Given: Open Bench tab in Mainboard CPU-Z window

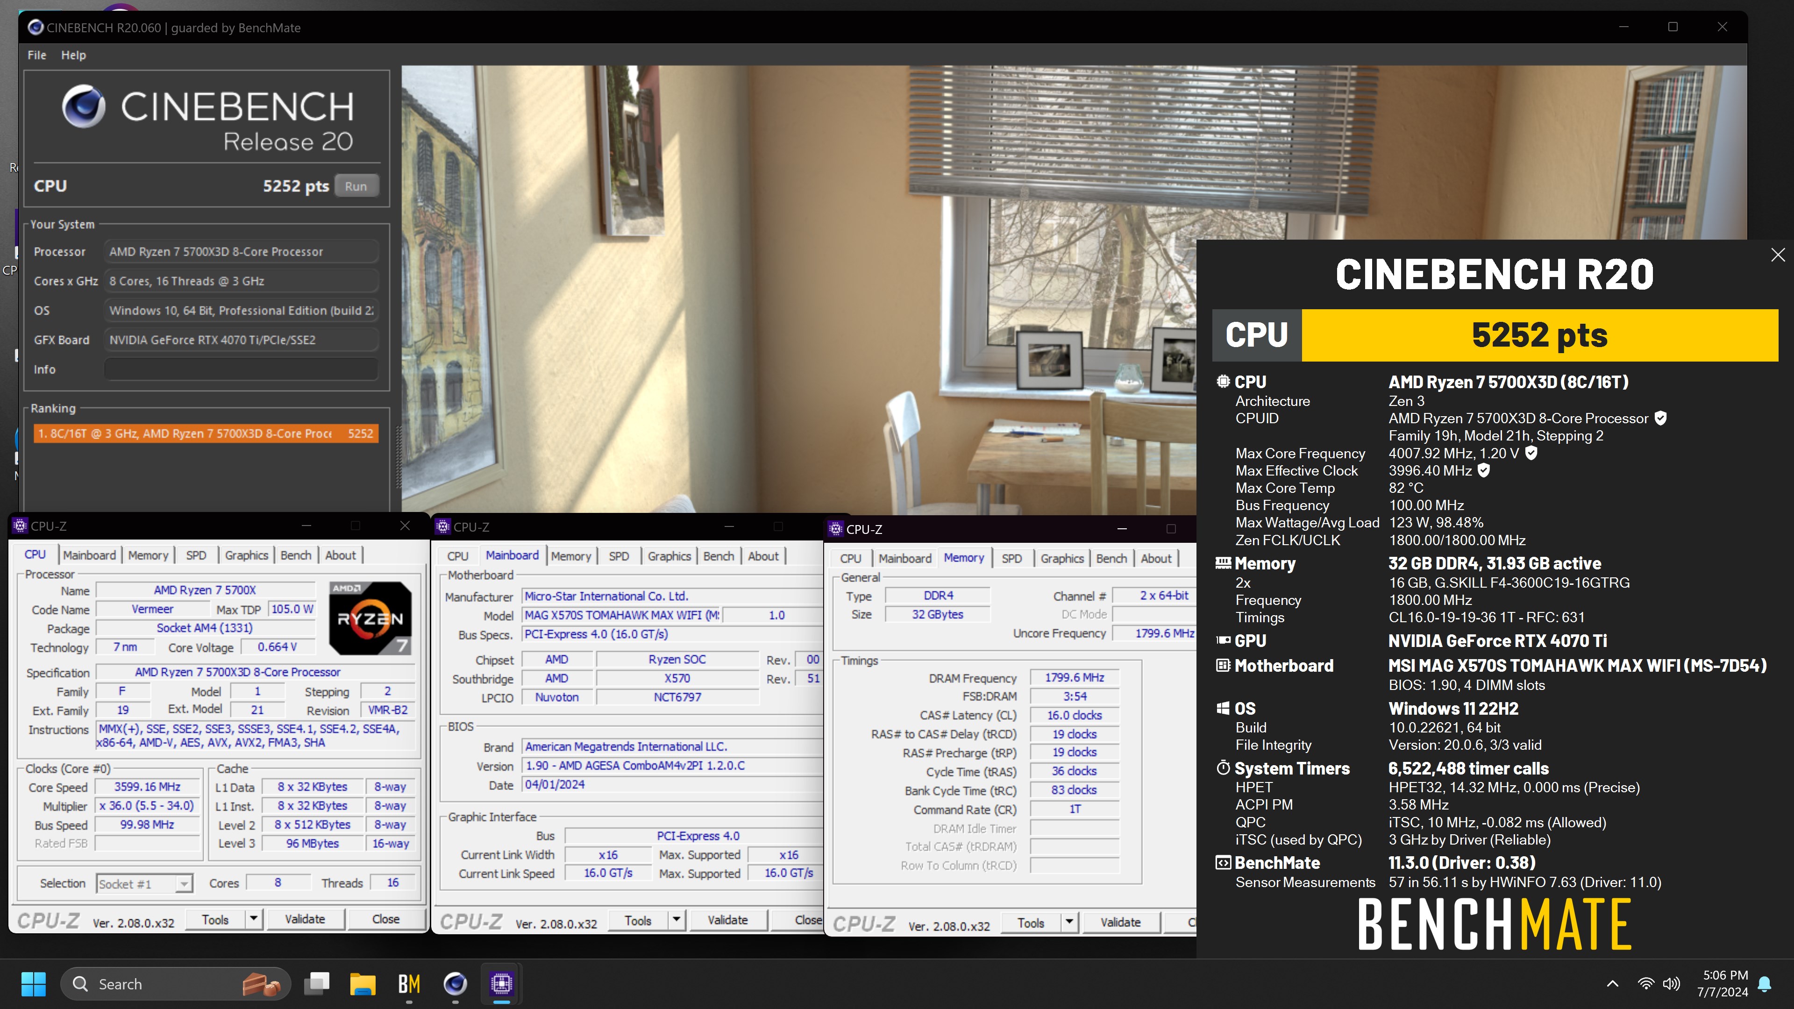Looking at the screenshot, I should click(719, 556).
